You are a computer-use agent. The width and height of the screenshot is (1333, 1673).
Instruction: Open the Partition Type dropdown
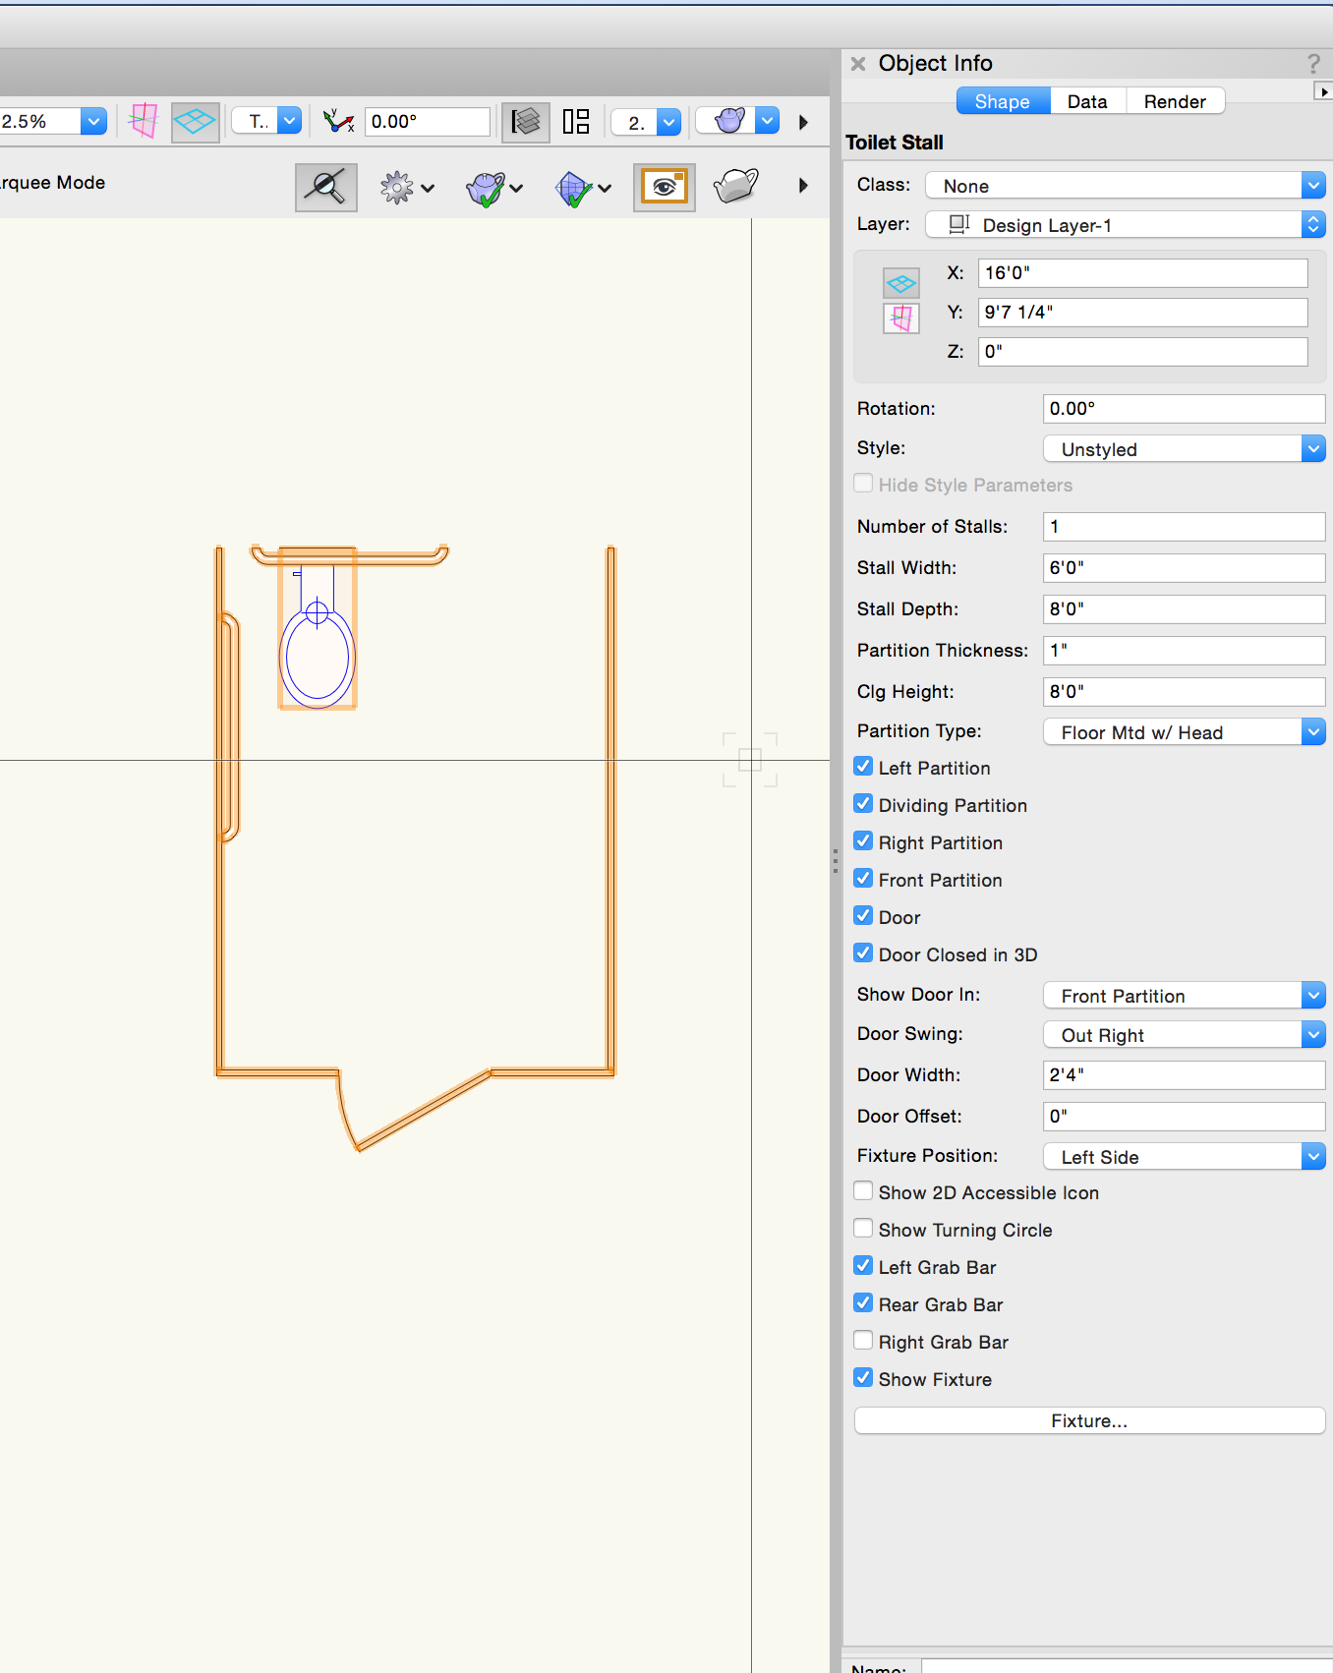pyautogui.click(x=1184, y=732)
